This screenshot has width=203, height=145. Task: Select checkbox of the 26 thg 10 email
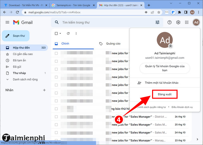pos(56,117)
